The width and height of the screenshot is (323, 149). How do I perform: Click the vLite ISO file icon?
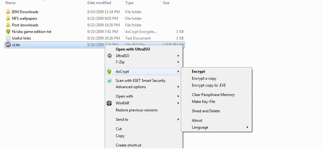coord(8,45)
